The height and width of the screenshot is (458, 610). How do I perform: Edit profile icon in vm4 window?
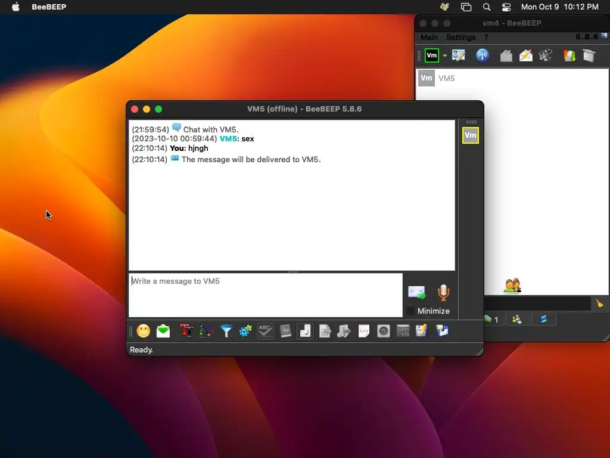point(459,55)
